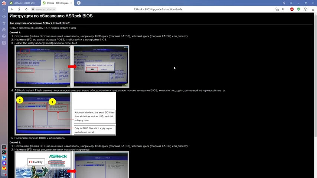
Task: Open the numbered tabs counter icon in sidebar
Action: click(4, 43)
